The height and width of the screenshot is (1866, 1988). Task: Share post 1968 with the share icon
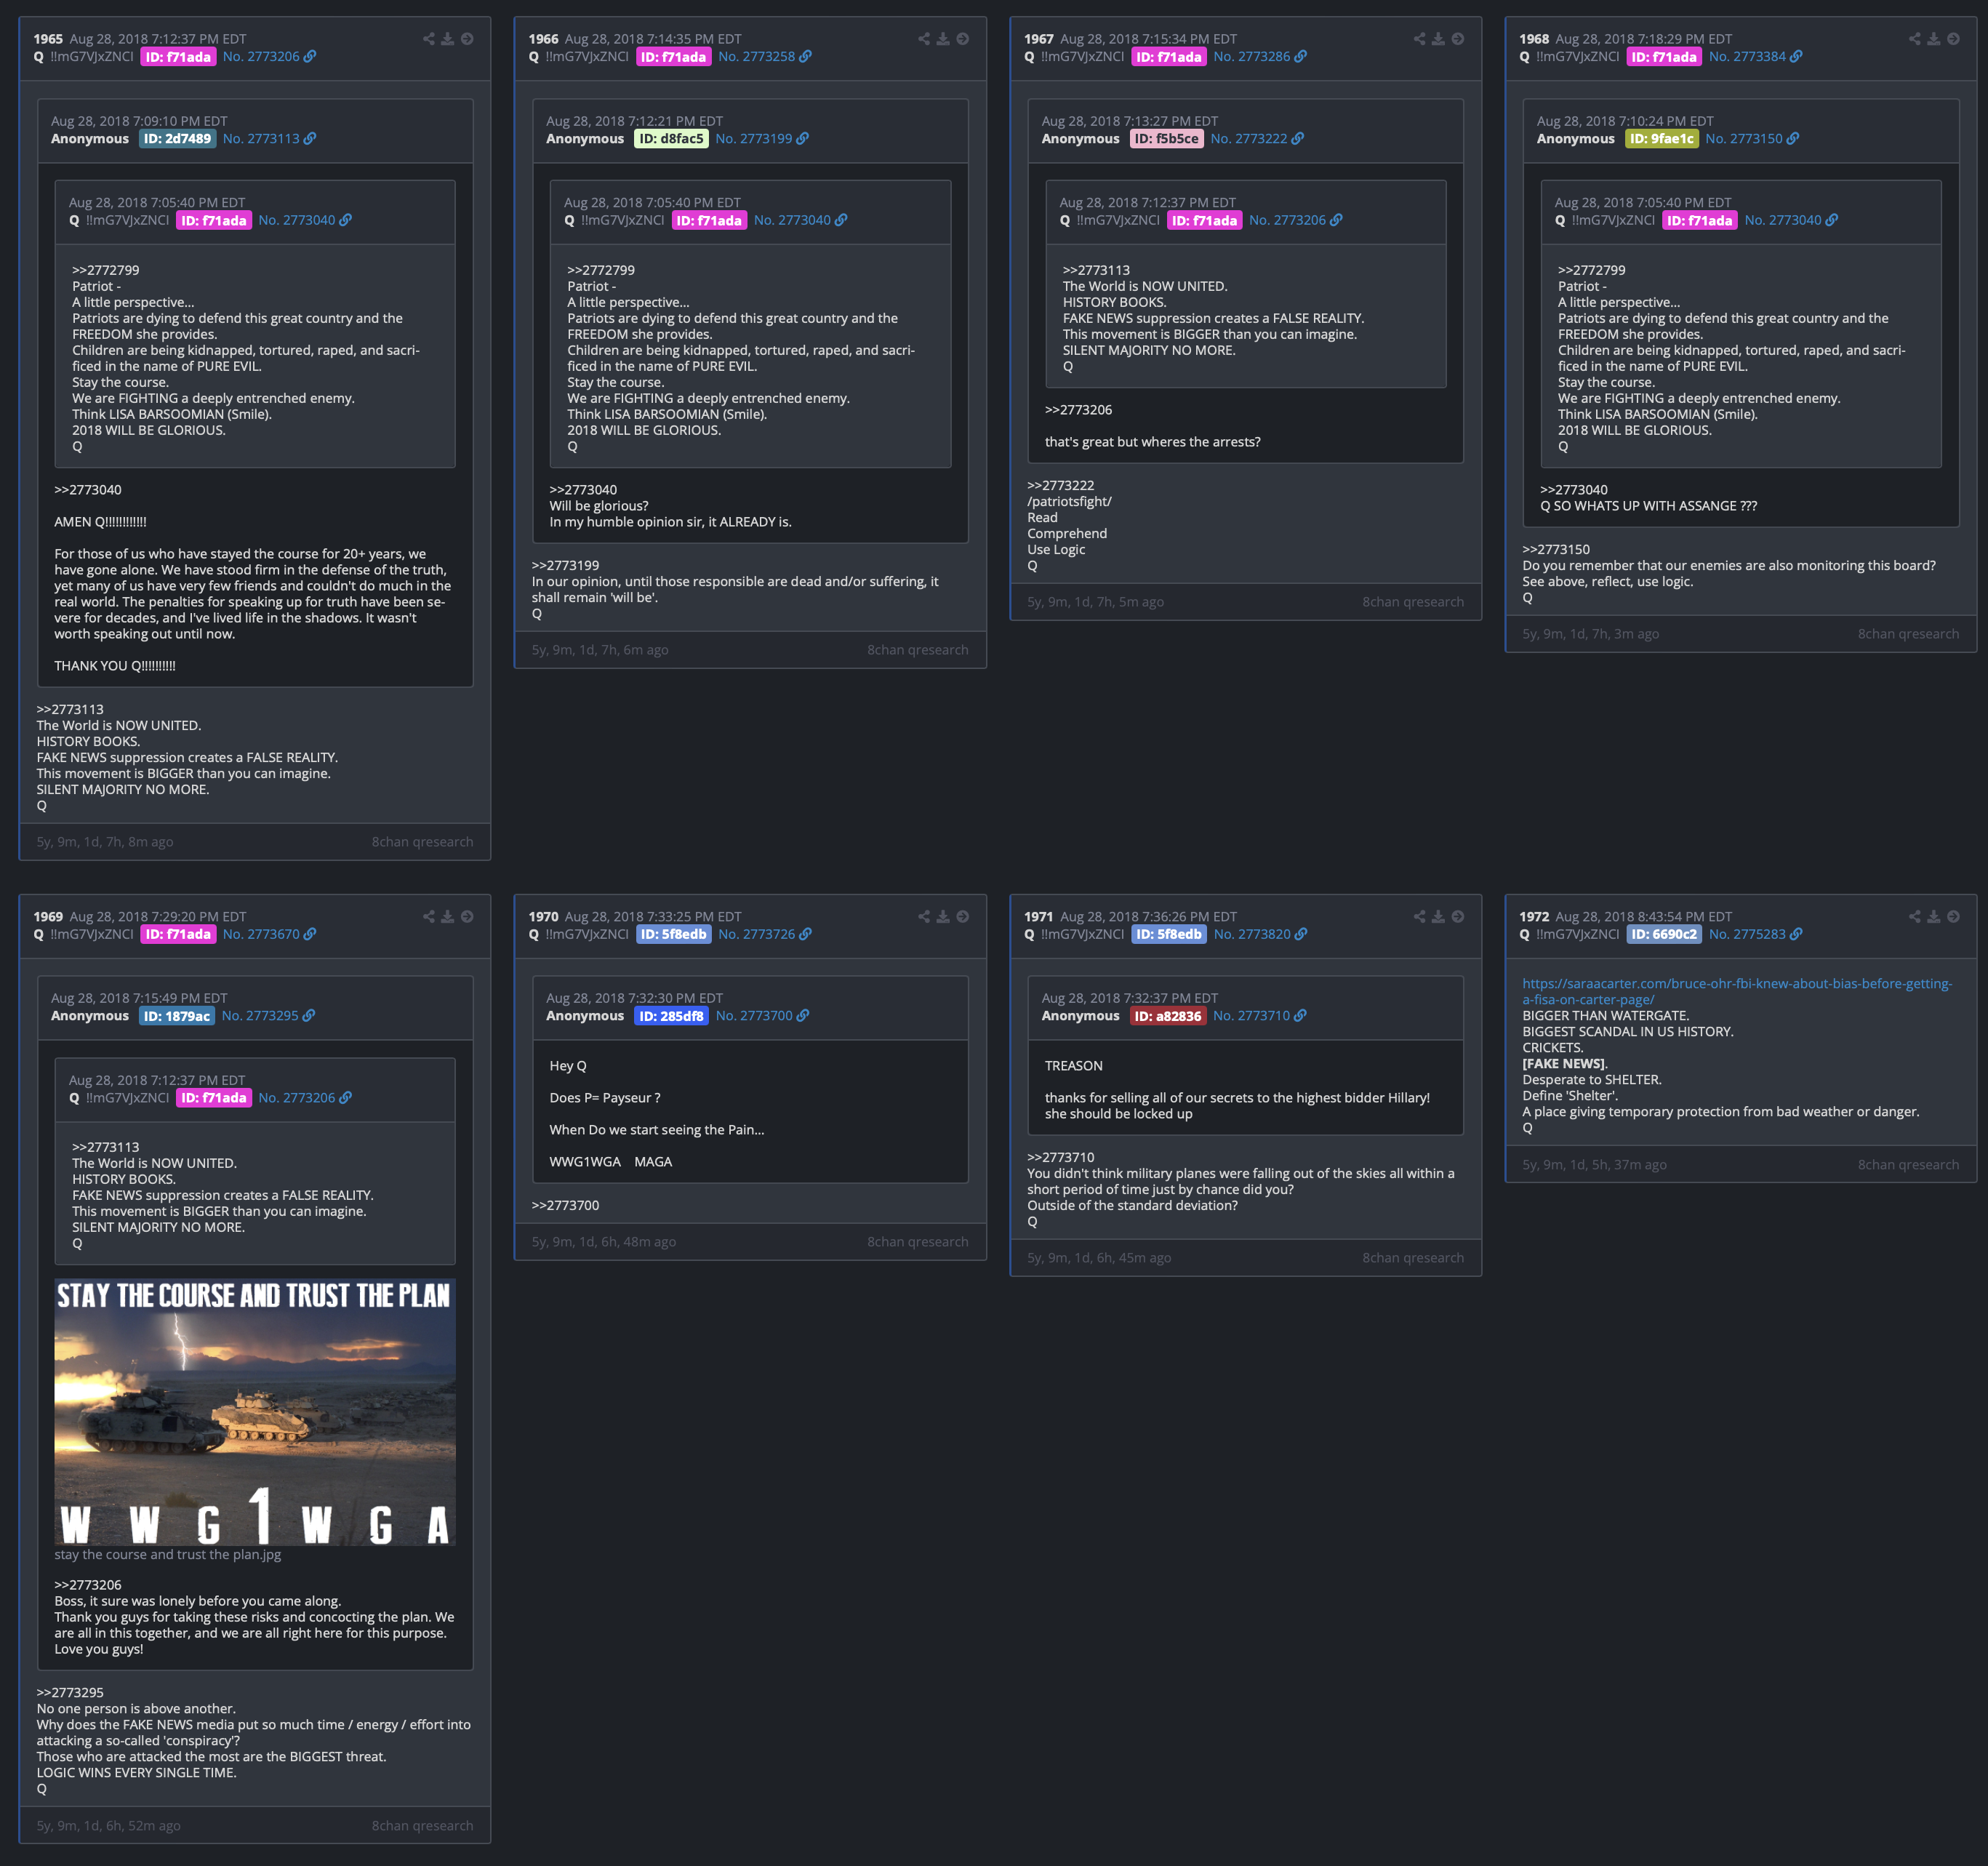(x=1915, y=39)
